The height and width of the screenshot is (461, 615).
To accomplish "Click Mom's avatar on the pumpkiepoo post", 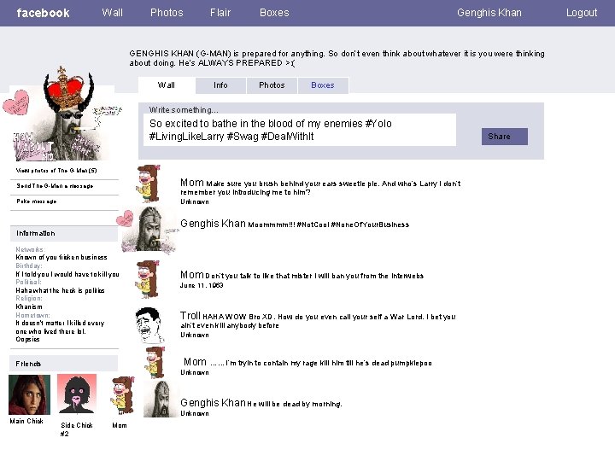I will pyautogui.click(x=155, y=363).
